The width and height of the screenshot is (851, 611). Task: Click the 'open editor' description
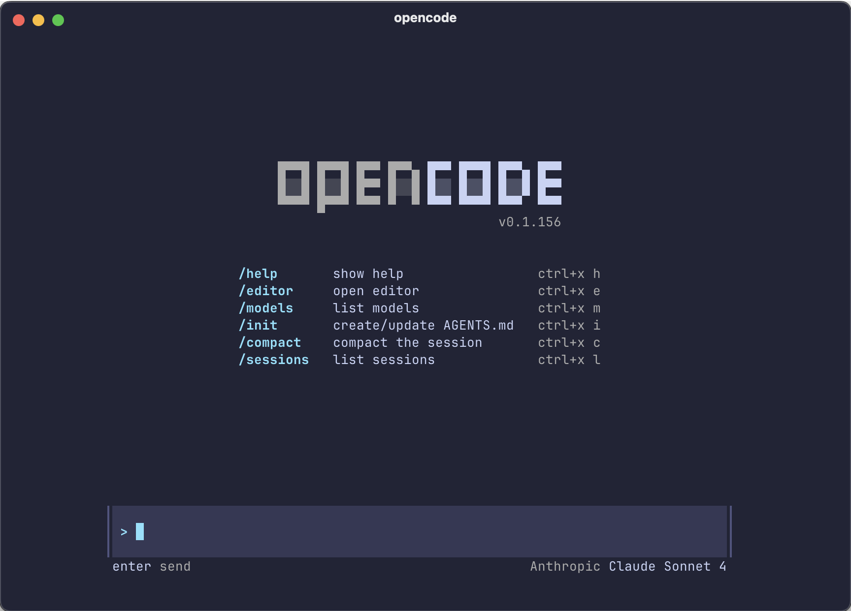pyautogui.click(x=376, y=291)
